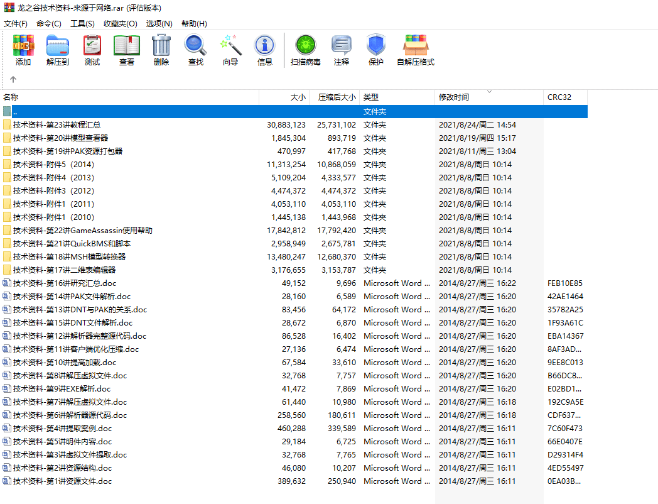Select 技术资料-第4讲提取案例.doc file name
The image size is (658, 504).
62,429
